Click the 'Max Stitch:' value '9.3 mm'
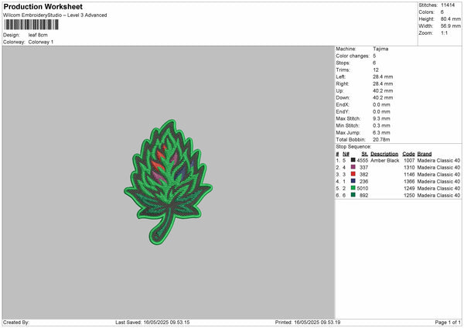Image resolution: width=464 pixels, height=328 pixels. coord(381,118)
